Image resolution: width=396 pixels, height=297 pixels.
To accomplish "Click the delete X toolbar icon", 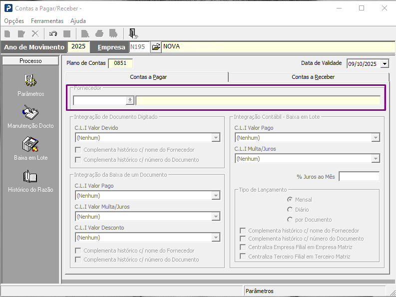I will (x=35, y=34).
